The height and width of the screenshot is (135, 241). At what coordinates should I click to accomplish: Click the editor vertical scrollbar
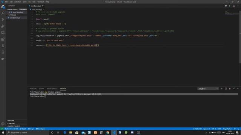click(240, 37)
